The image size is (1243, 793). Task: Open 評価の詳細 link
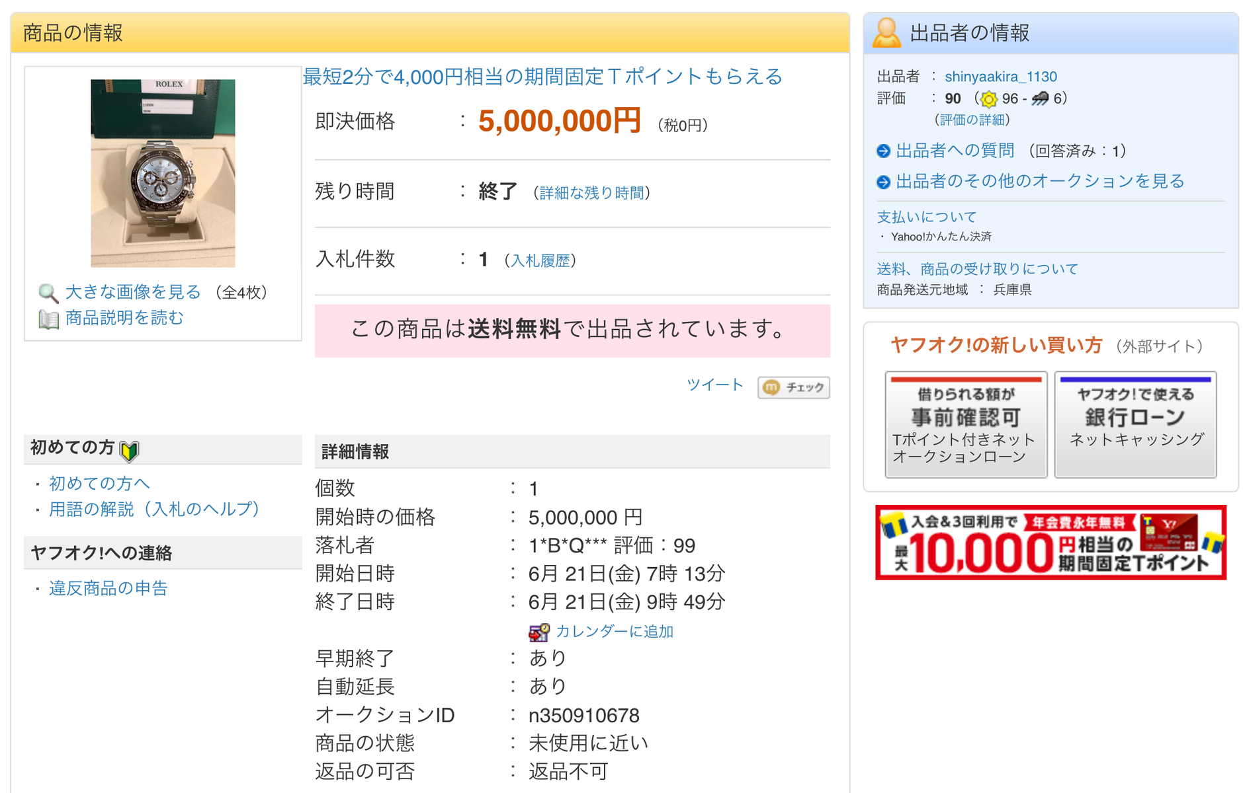pyautogui.click(x=972, y=120)
